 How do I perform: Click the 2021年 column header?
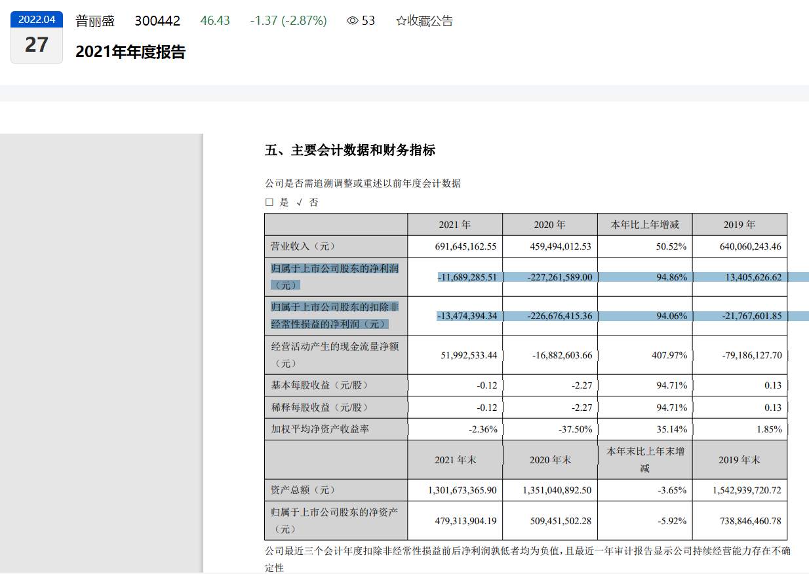coord(455,225)
